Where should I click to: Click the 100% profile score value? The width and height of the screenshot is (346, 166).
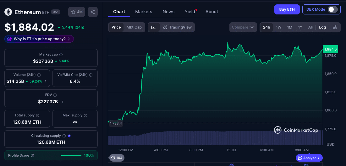point(89,155)
